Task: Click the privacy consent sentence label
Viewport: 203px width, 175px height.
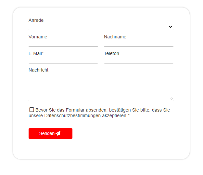Action: tap(99, 113)
